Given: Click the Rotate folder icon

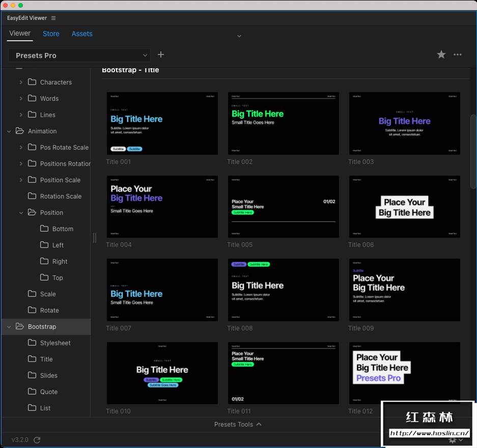Looking at the screenshot, I should 32,311.
